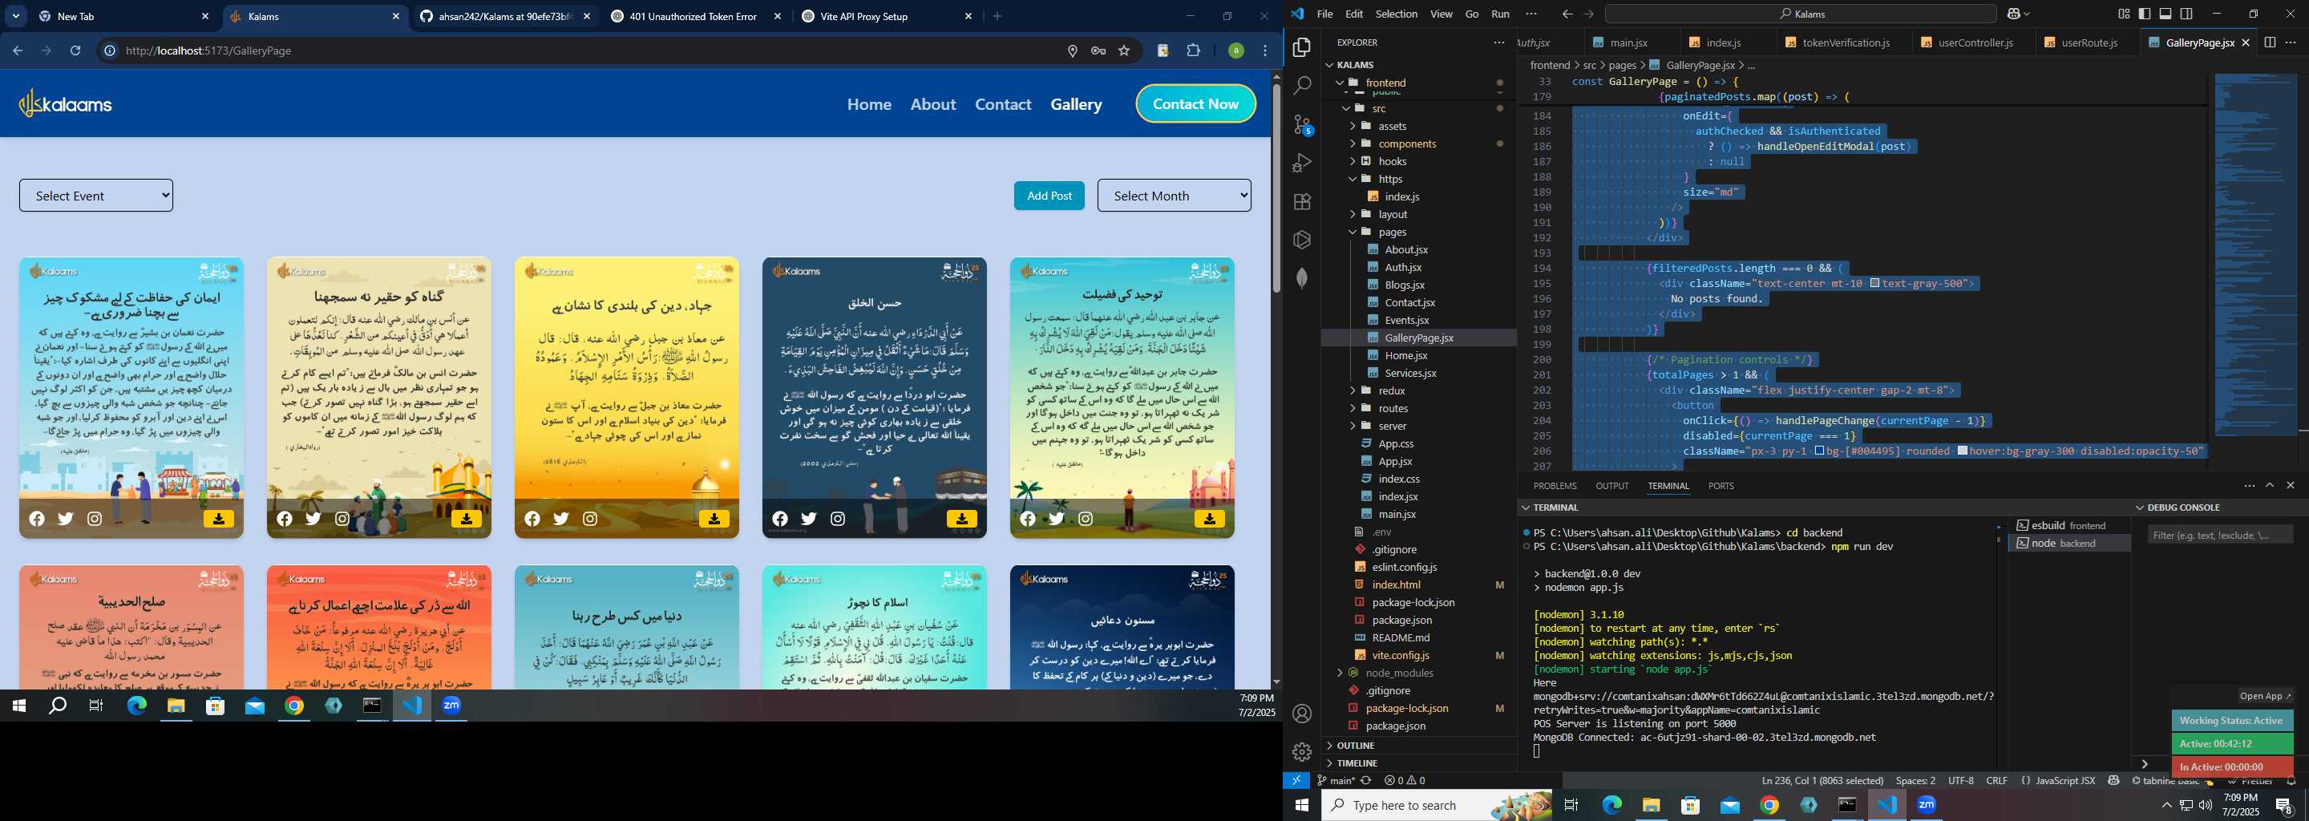Click Open App in status overlay
The height and width of the screenshot is (821, 2309).
pos(2265,697)
